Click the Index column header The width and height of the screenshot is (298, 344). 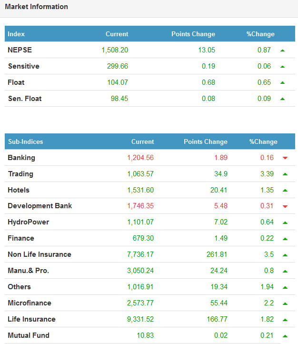(16, 34)
